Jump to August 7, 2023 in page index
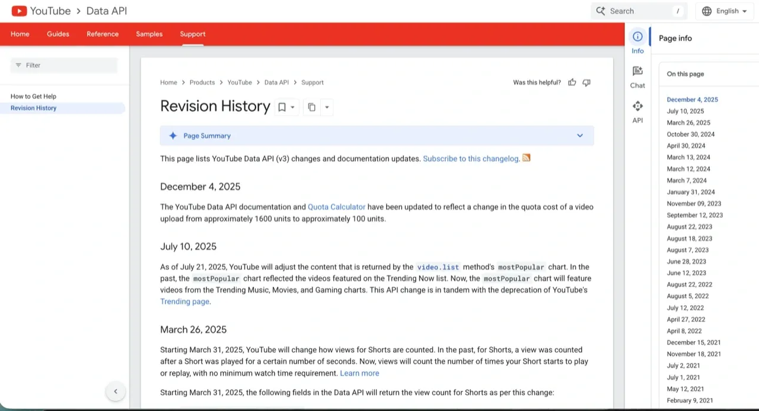 point(687,250)
